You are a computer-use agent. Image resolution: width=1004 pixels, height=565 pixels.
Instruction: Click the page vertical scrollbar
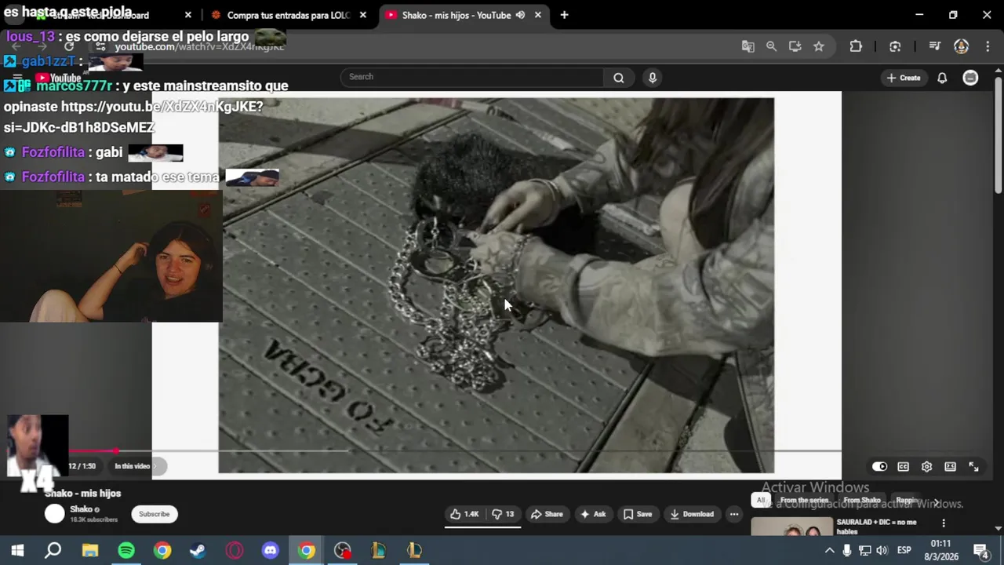click(998, 133)
